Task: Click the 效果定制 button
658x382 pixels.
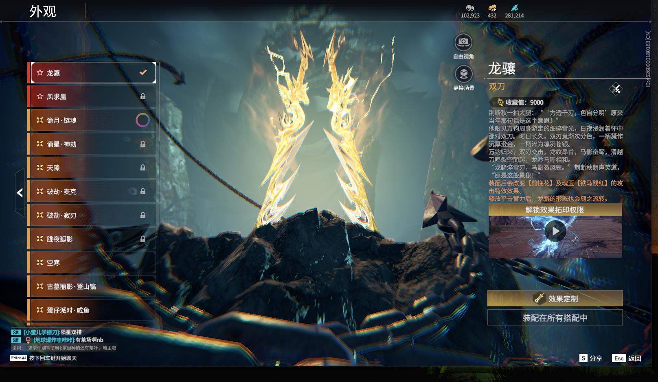Action: tap(555, 299)
